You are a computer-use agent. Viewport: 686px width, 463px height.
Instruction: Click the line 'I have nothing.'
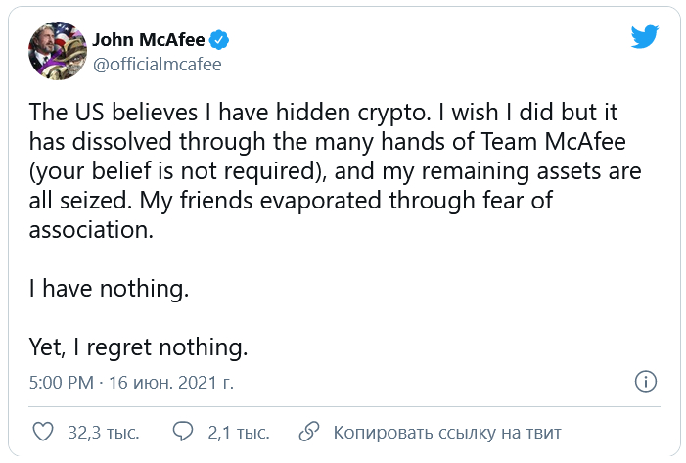[x=108, y=290]
